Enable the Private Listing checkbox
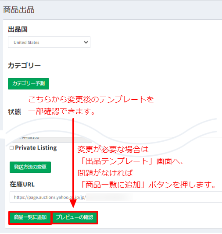This screenshot has width=222, height=234. (x=12, y=148)
